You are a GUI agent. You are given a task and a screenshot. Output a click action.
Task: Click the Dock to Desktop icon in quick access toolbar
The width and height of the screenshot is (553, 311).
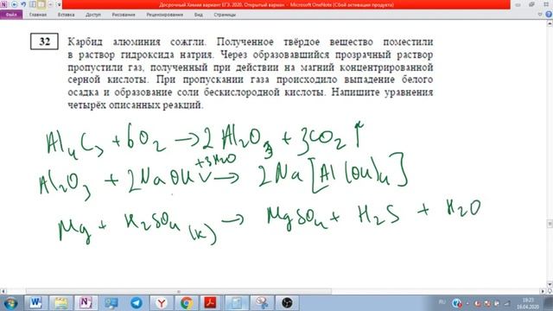[33, 4]
